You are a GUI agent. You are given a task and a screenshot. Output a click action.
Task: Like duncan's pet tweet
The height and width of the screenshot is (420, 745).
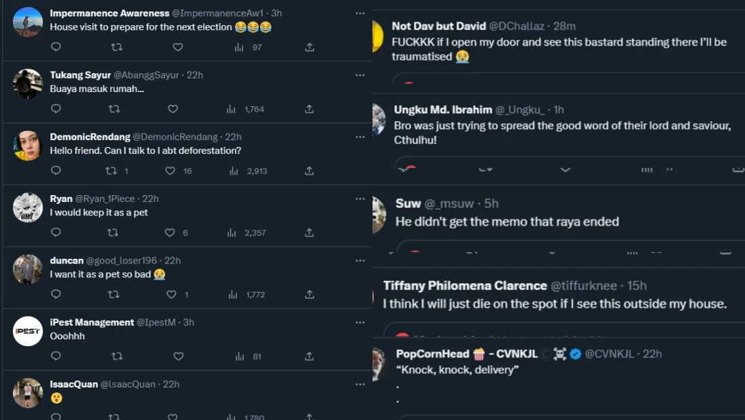[171, 294]
